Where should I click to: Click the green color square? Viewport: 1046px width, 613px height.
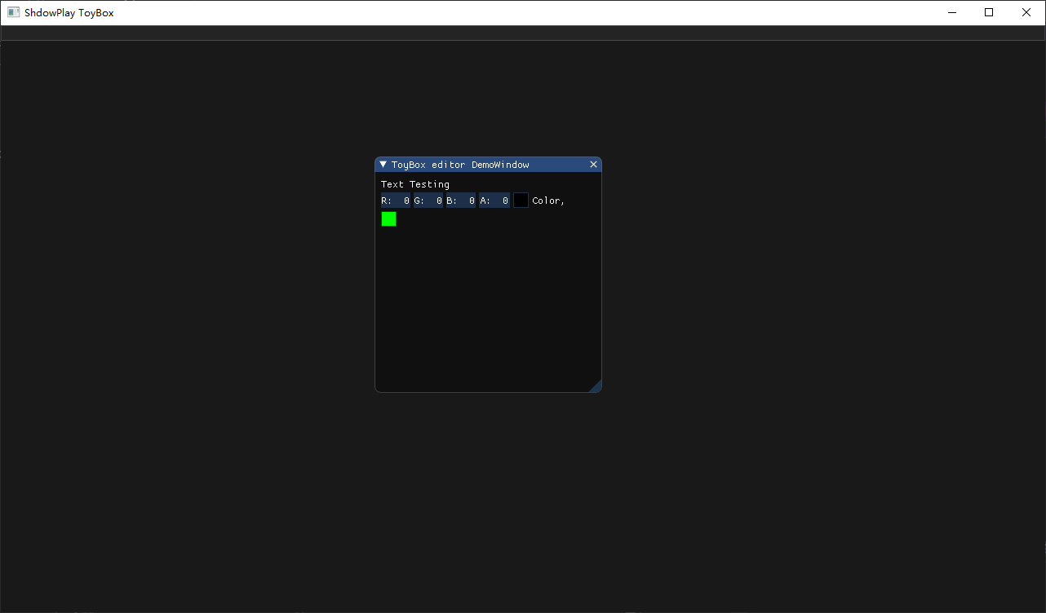388,219
